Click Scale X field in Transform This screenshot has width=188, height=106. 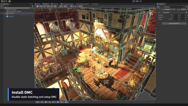point(175,19)
